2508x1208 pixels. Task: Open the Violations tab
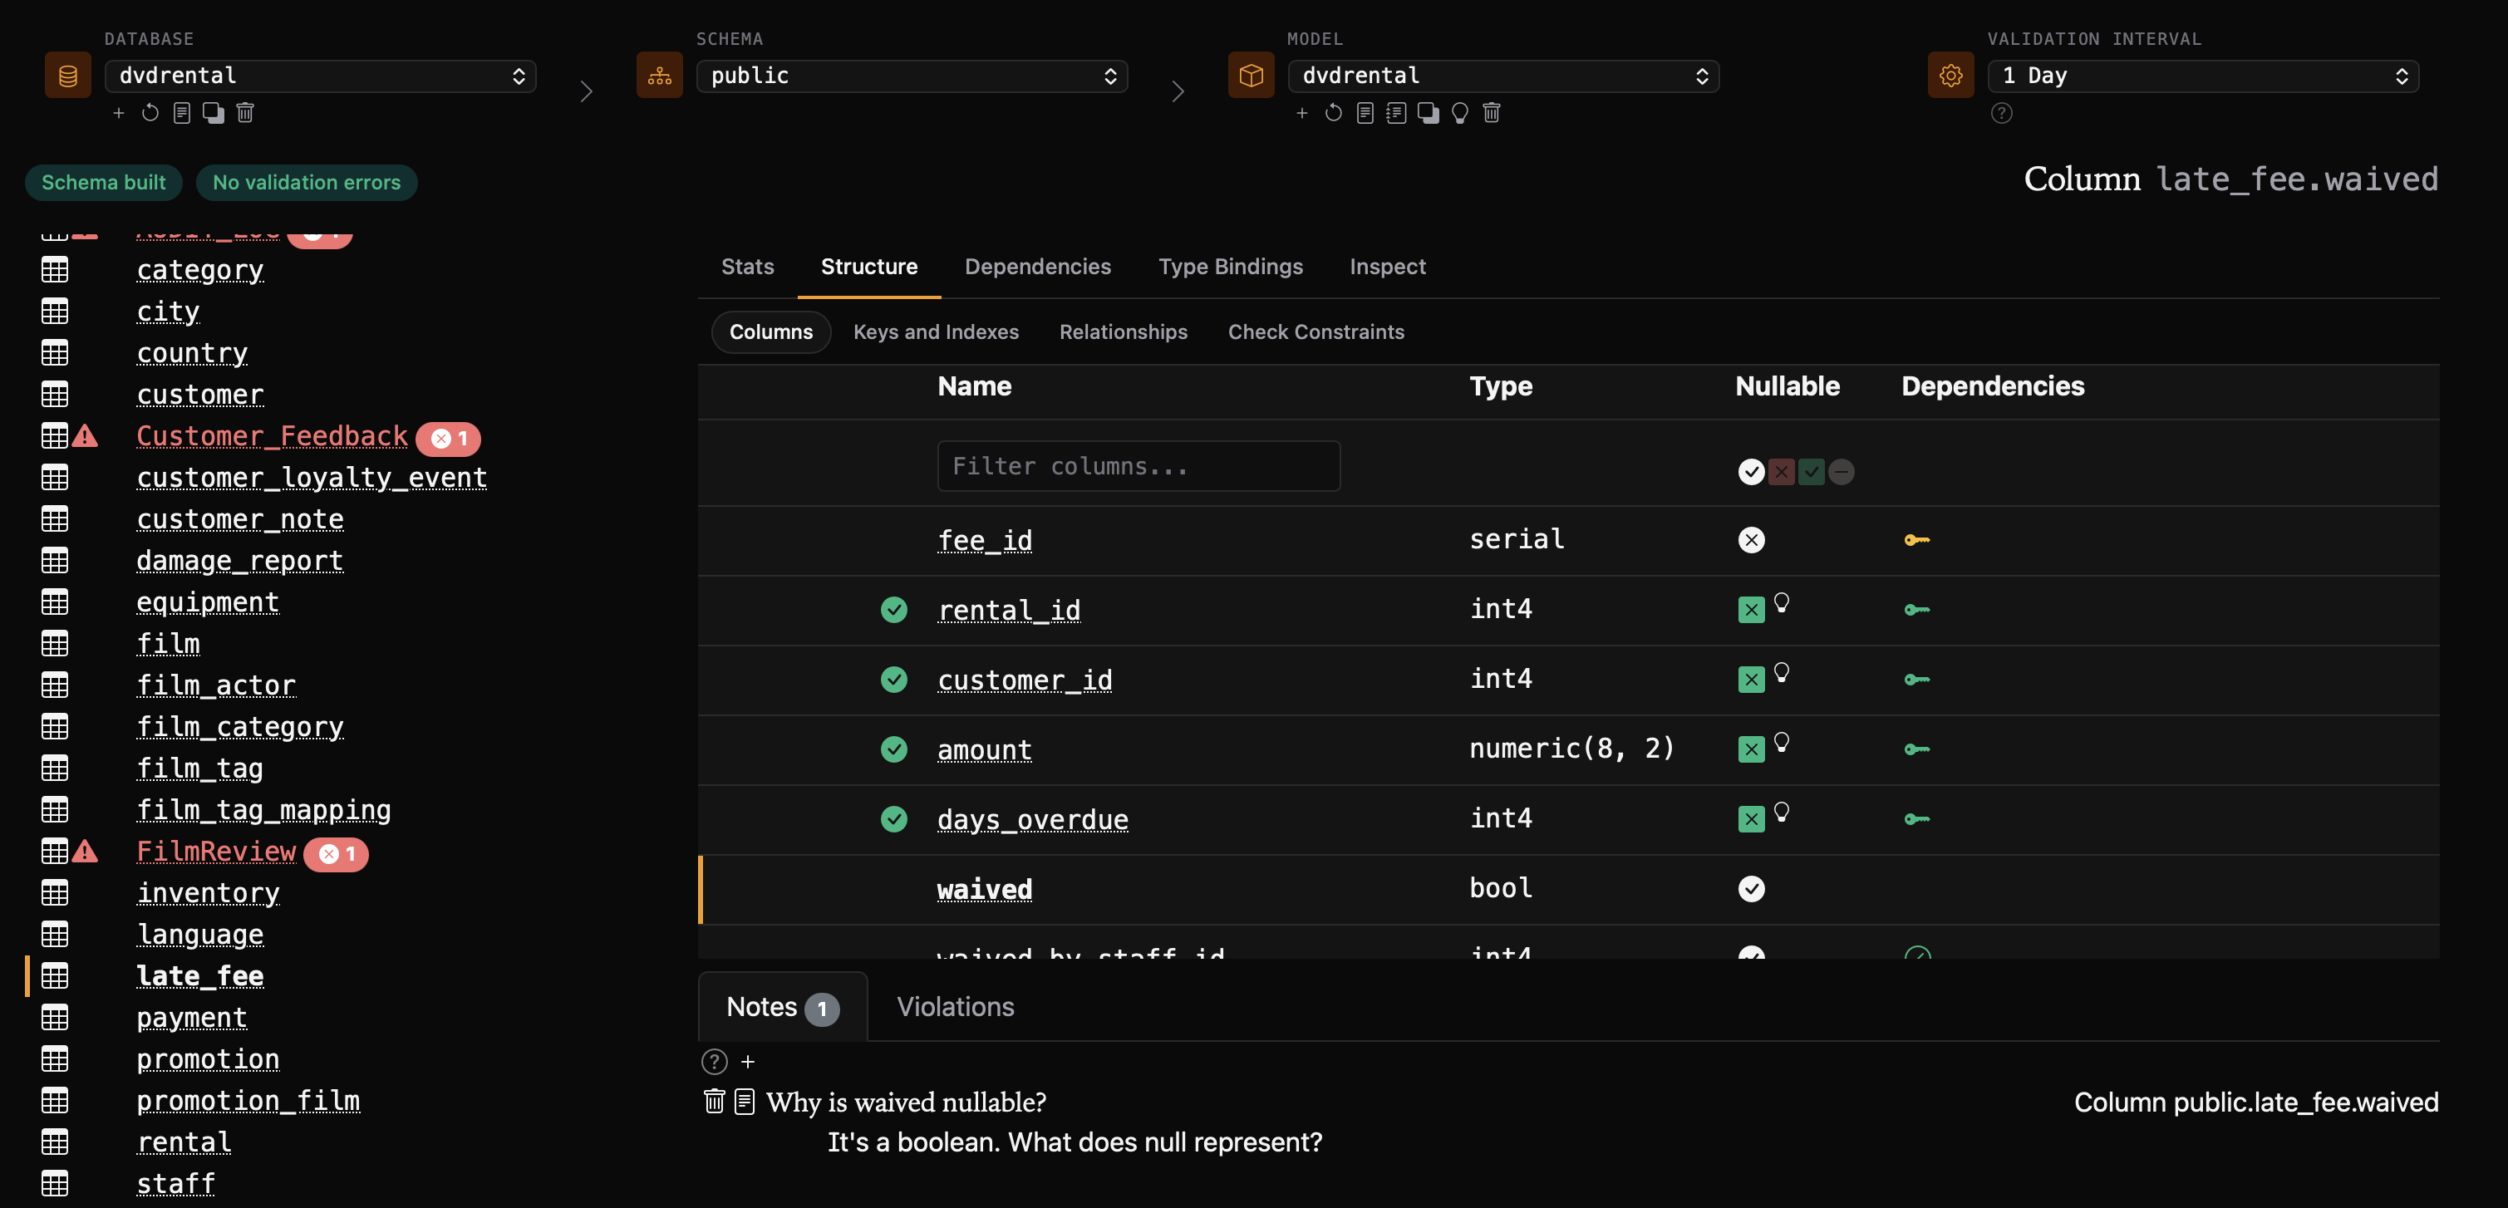coord(955,1006)
